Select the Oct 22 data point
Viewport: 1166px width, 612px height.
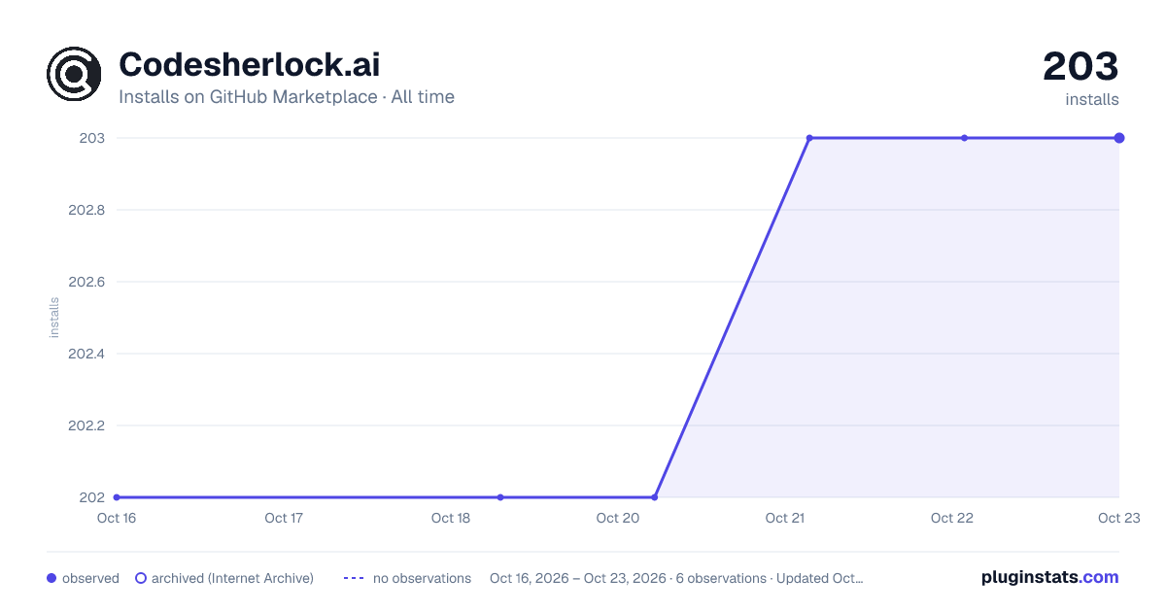tap(964, 138)
